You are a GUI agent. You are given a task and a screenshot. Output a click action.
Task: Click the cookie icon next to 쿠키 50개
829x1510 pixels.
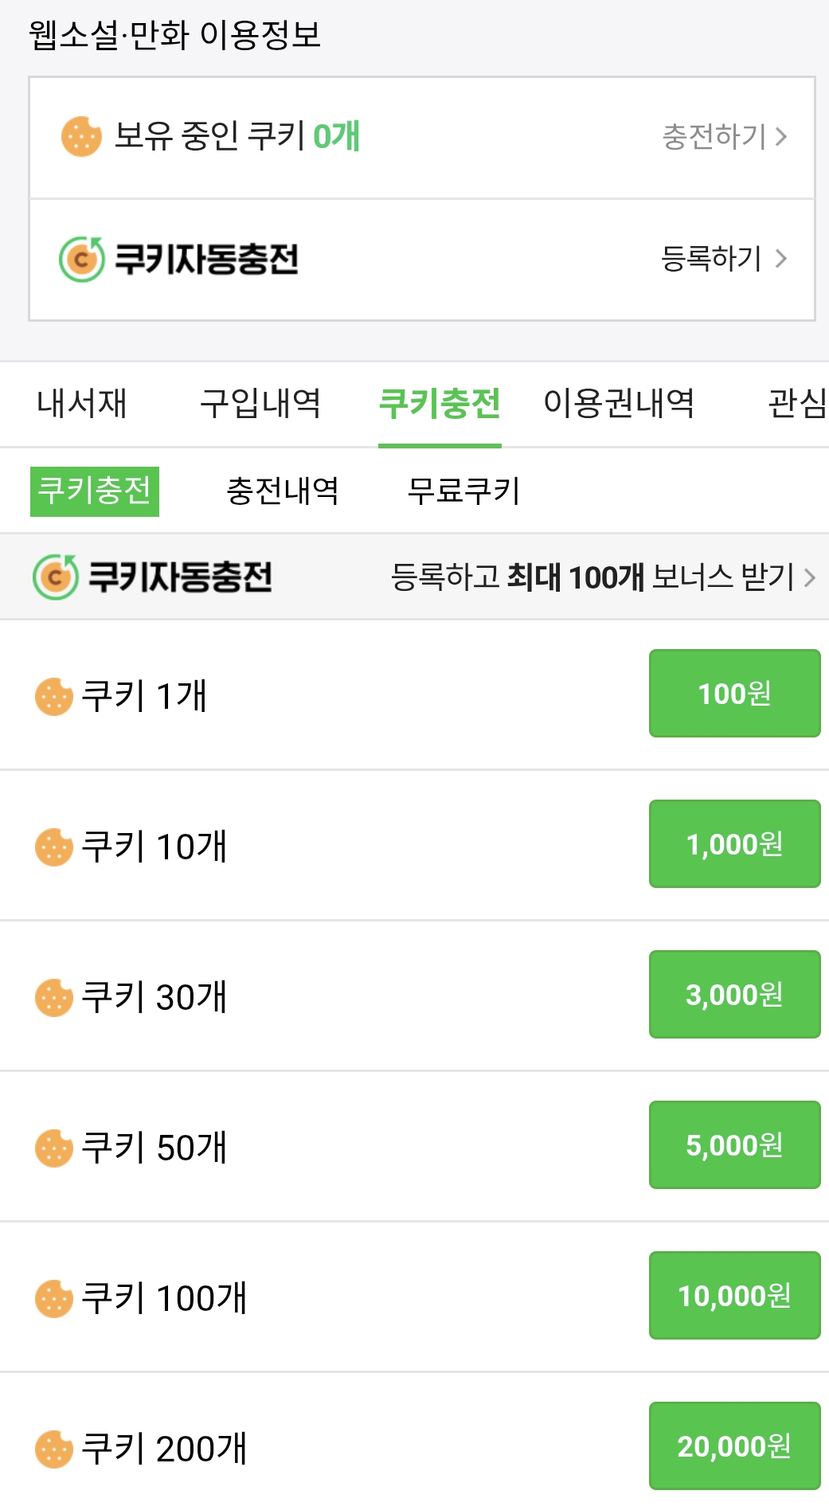[x=54, y=1148]
